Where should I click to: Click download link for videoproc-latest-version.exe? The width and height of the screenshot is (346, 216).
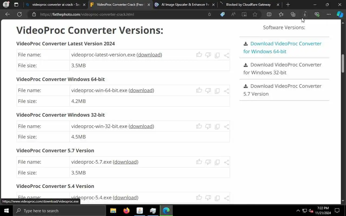coord(149,55)
